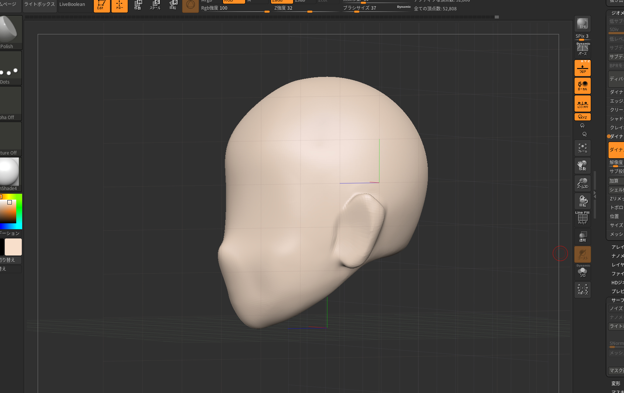Image resolution: width=624 pixels, height=393 pixels.
Task: Collapse the ジオメ geometry palette header
Action: [617, 13]
